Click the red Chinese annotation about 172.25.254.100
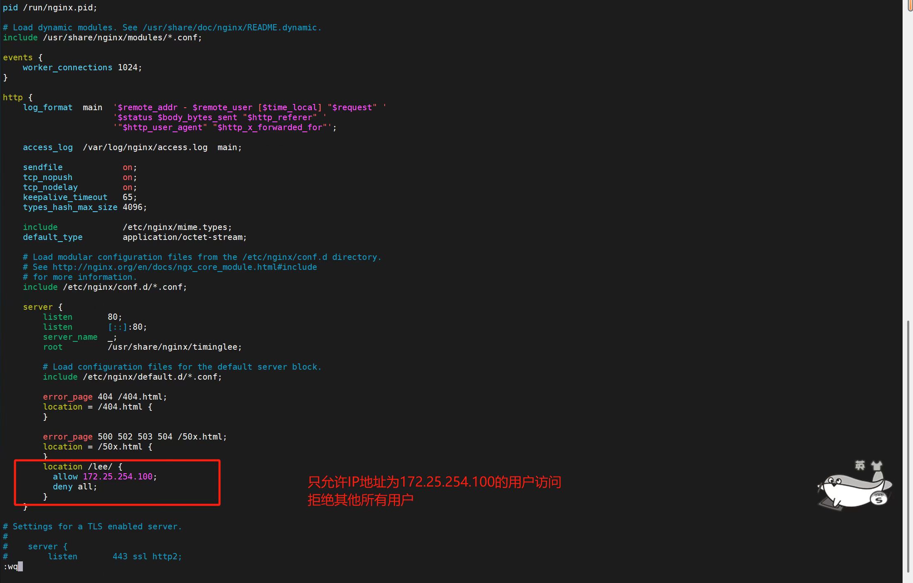 [x=434, y=482]
